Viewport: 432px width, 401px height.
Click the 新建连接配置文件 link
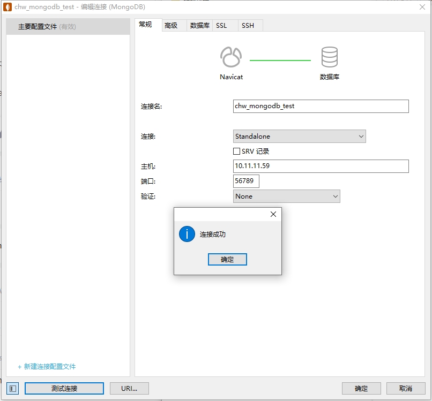point(47,366)
